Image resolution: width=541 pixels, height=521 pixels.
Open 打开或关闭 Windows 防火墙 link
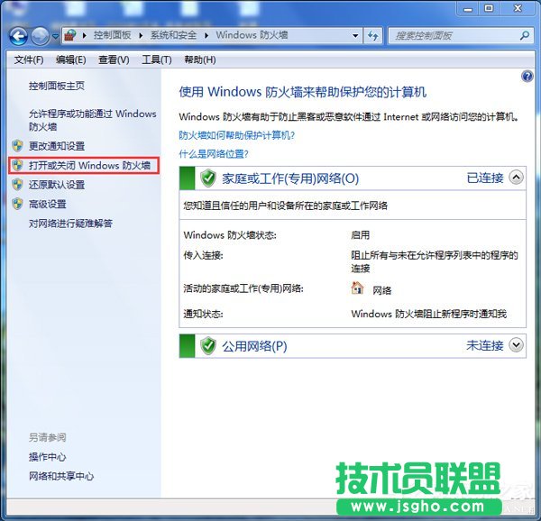pos(89,166)
